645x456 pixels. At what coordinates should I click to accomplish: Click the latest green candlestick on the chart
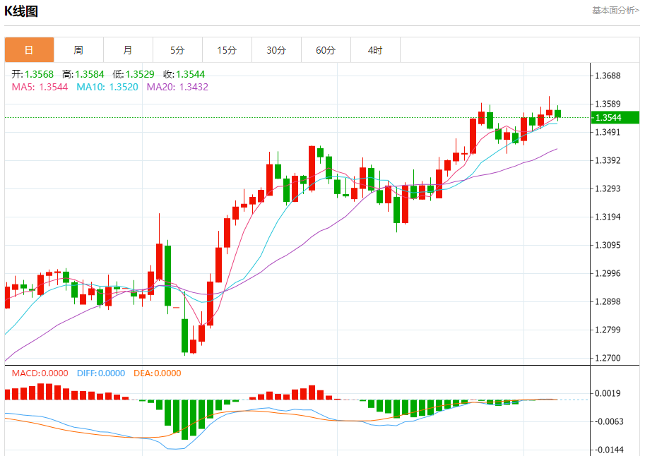tap(558, 114)
